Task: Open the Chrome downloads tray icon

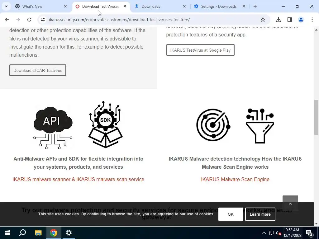Action: coord(279,20)
